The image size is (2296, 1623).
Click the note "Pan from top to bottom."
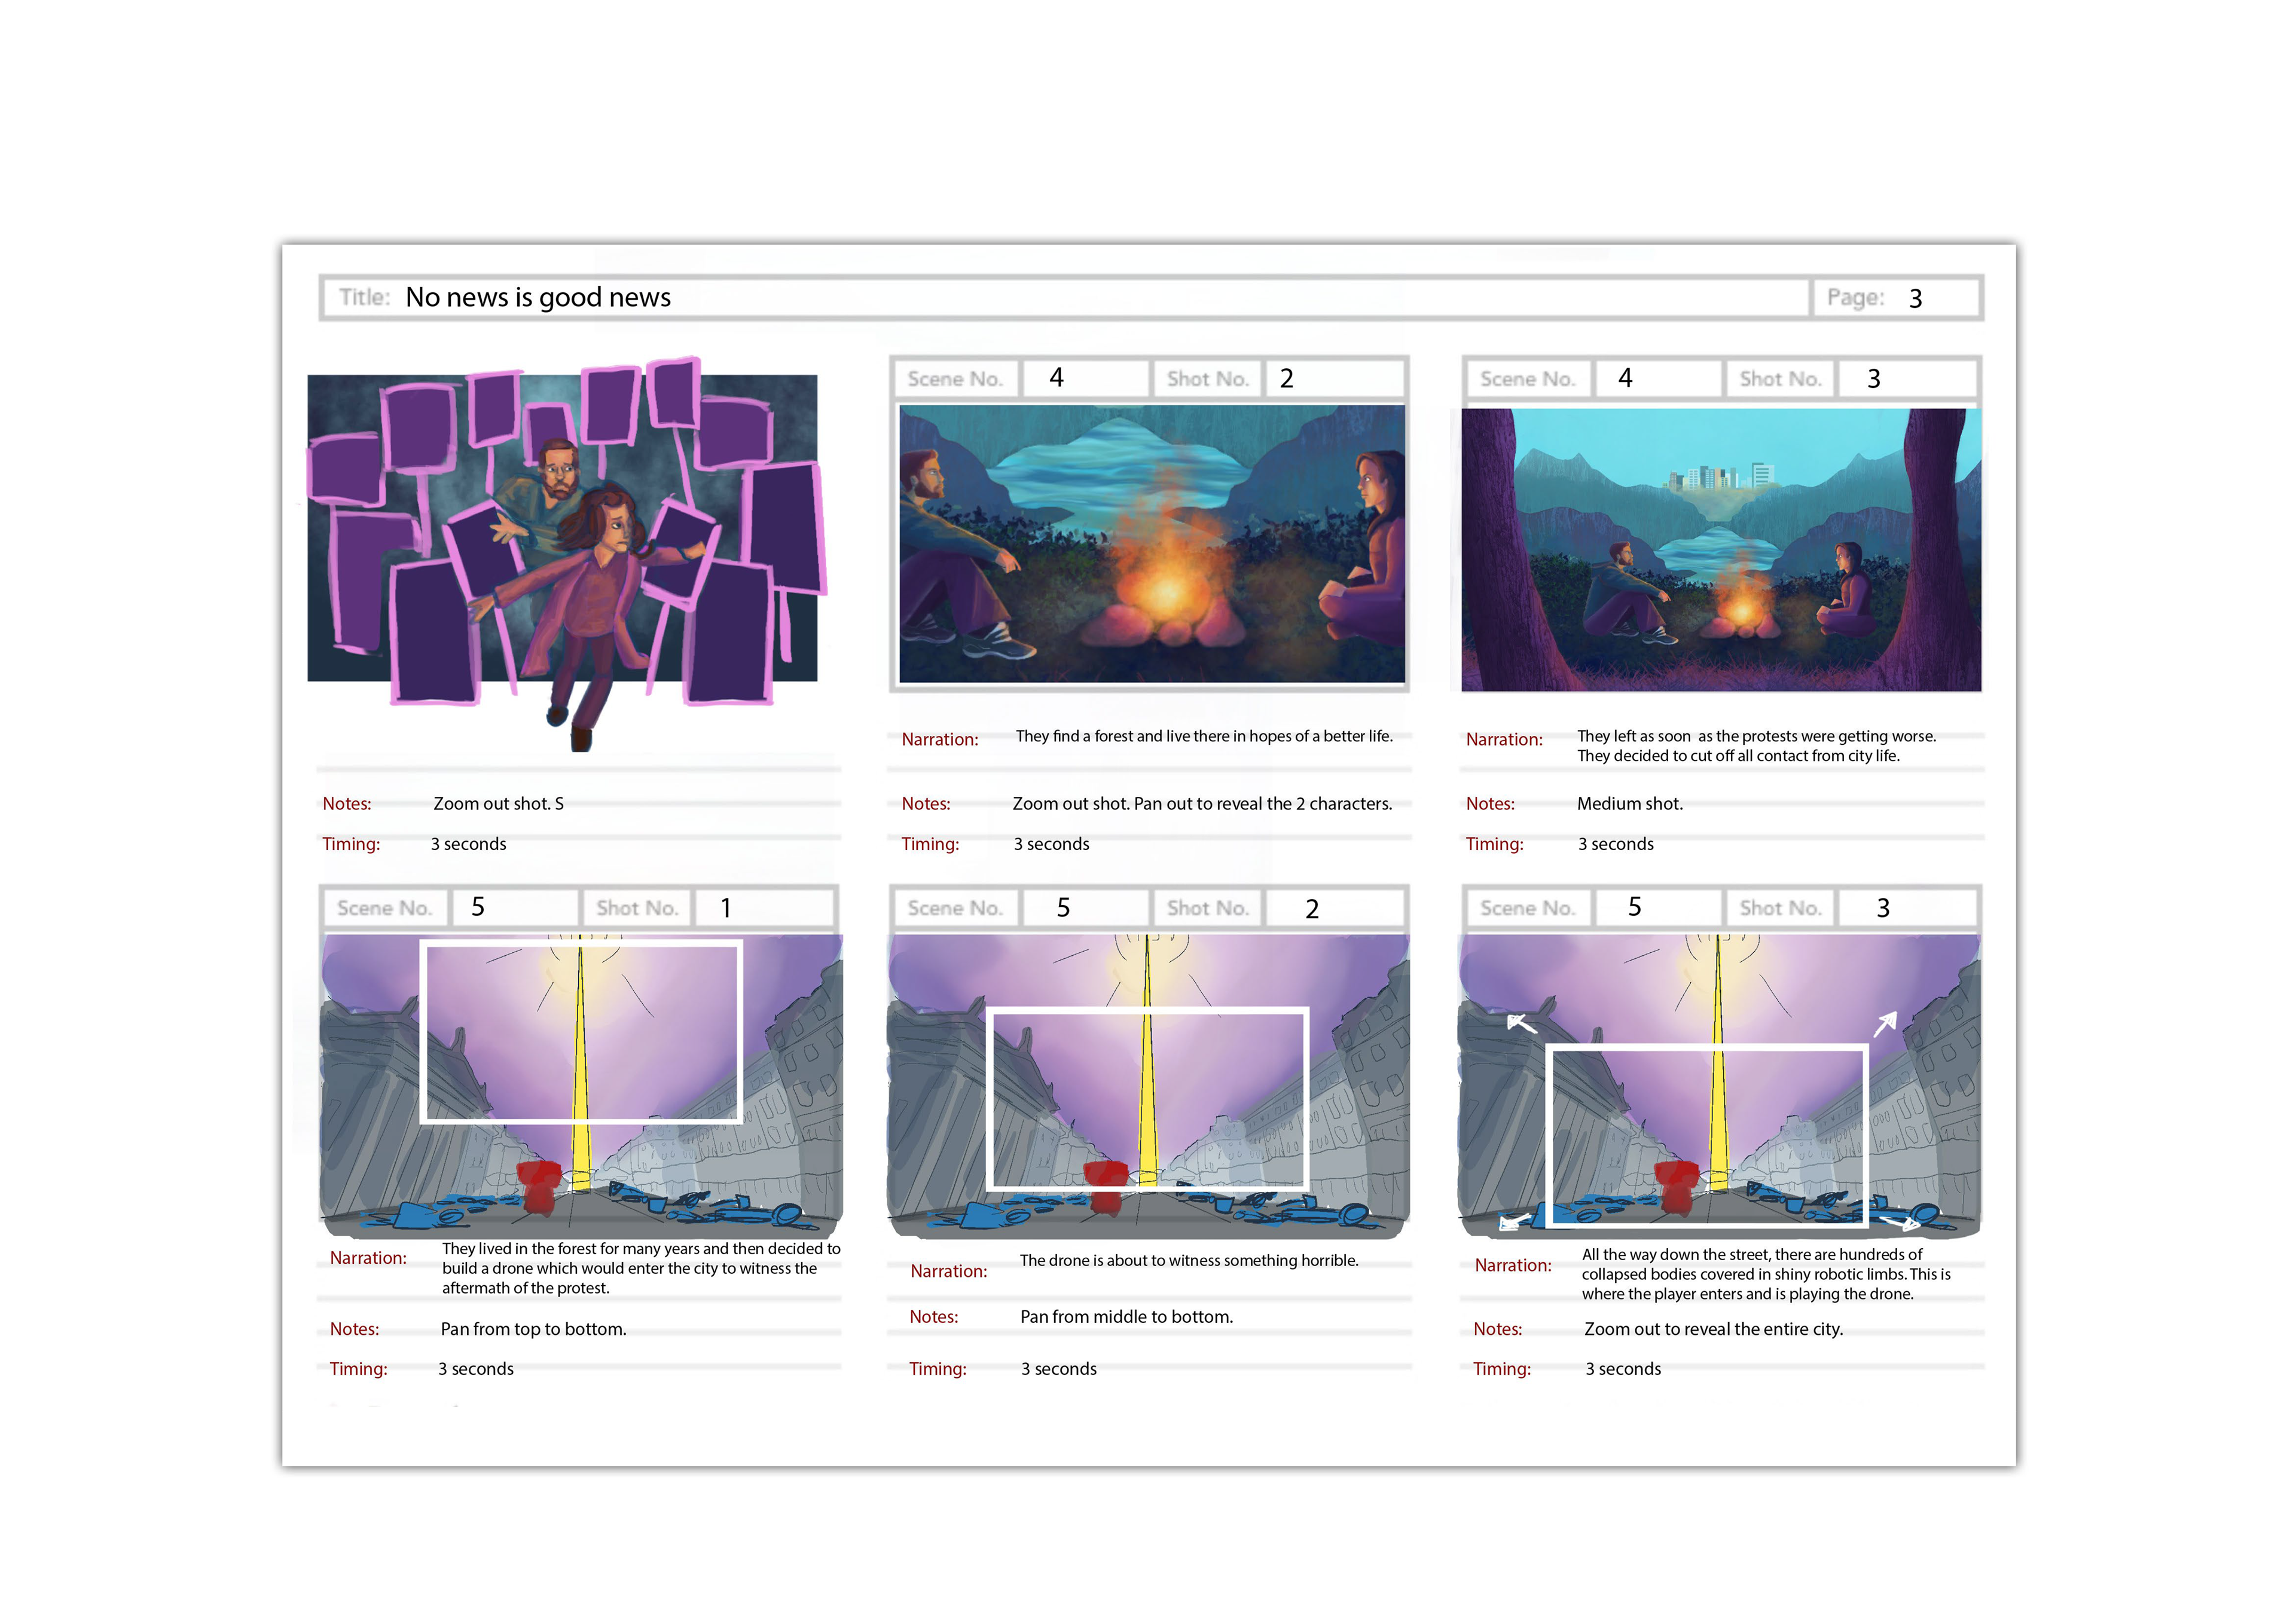click(x=533, y=1329)
